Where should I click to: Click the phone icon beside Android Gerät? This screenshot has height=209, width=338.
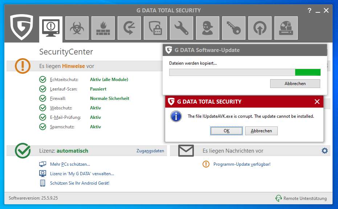(x=43, y=183)
